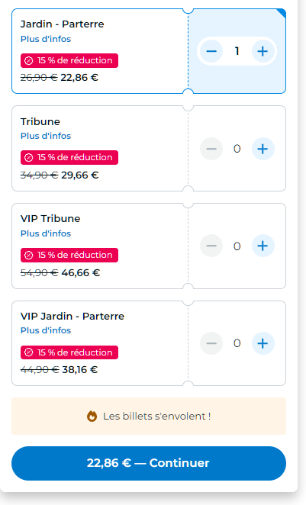Click the flame icon beside Les billets s'envolent
306x505 pixels.
92,416
